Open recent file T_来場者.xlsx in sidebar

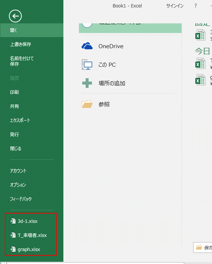[x=32, y=235]
